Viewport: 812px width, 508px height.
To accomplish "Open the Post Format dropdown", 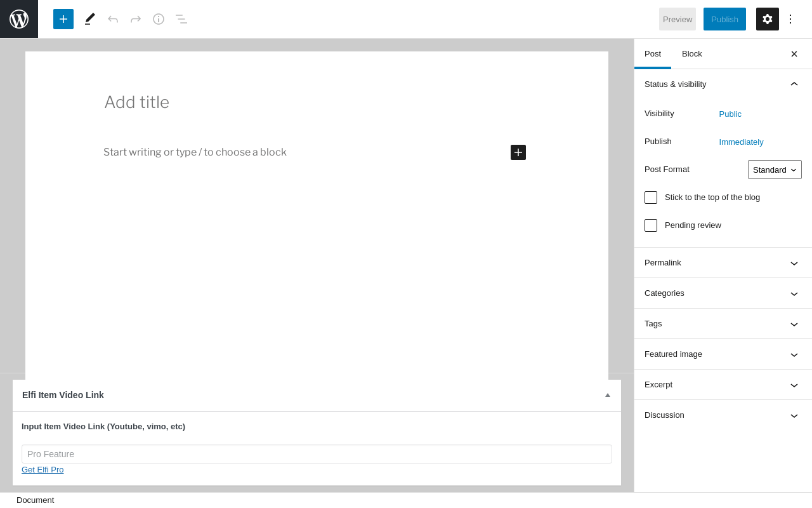I will 775,170.
